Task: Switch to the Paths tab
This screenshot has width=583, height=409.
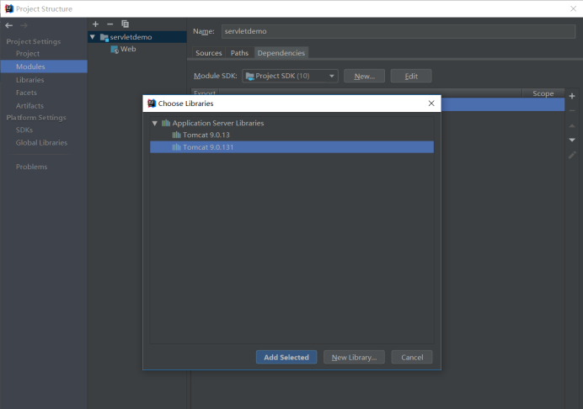Action: click(239, 53)
